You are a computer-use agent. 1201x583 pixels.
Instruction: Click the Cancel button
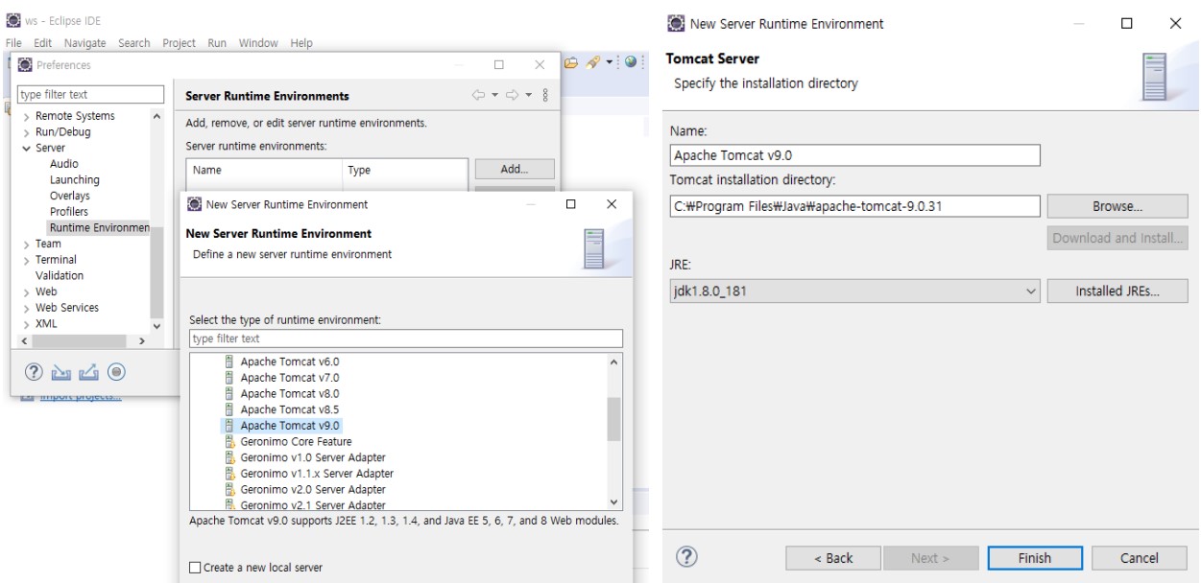(x=1140, y=558)
